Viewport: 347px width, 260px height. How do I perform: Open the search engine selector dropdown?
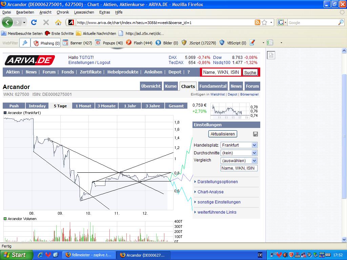point(282,22)
